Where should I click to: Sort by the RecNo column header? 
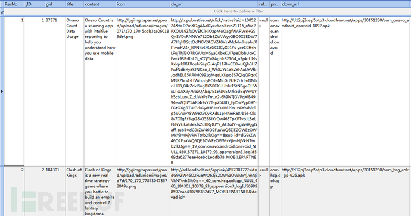14,4
